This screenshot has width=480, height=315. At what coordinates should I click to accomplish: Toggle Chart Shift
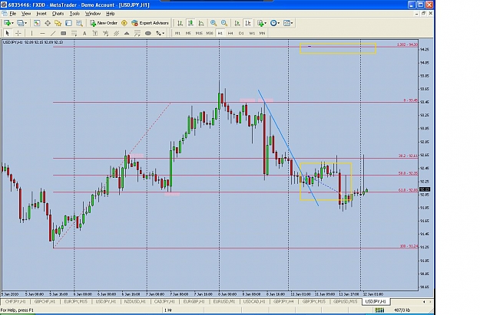(248, 23)
